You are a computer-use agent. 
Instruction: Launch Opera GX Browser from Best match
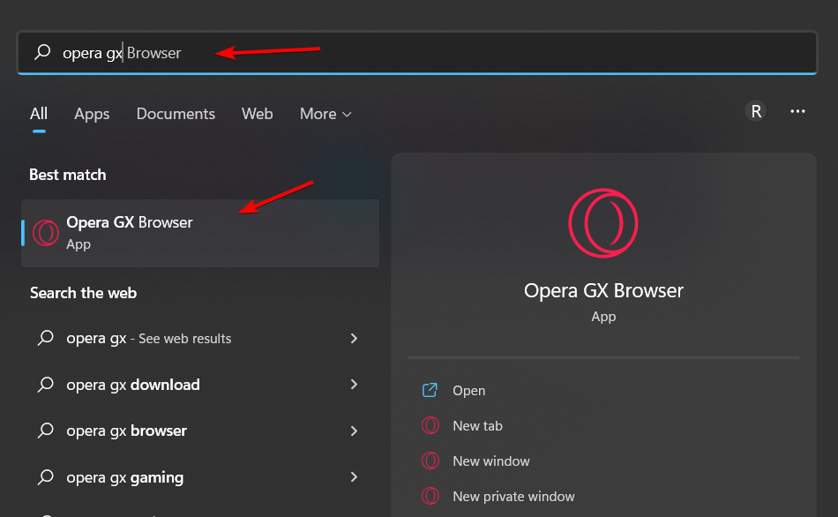(200, 233)
